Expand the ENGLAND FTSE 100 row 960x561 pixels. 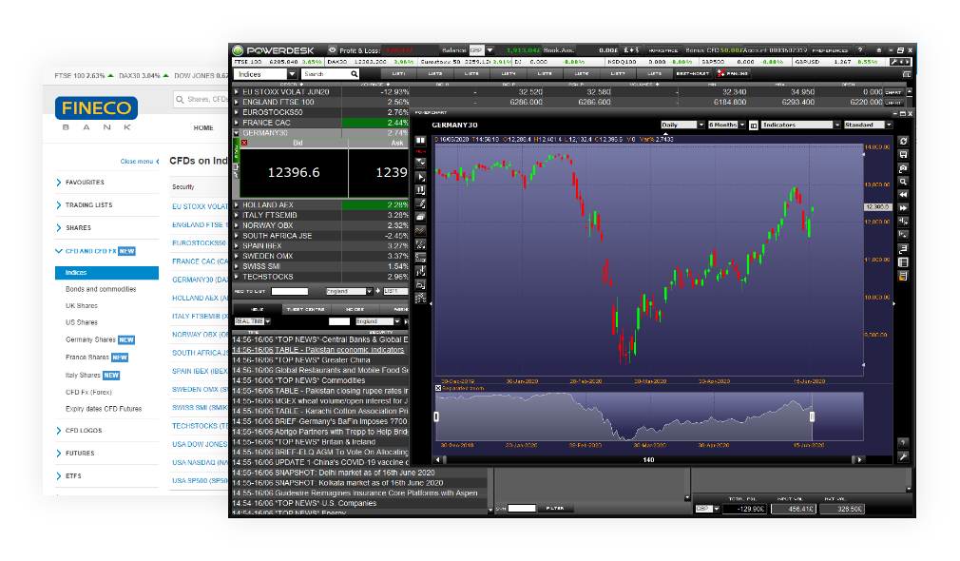237,103
